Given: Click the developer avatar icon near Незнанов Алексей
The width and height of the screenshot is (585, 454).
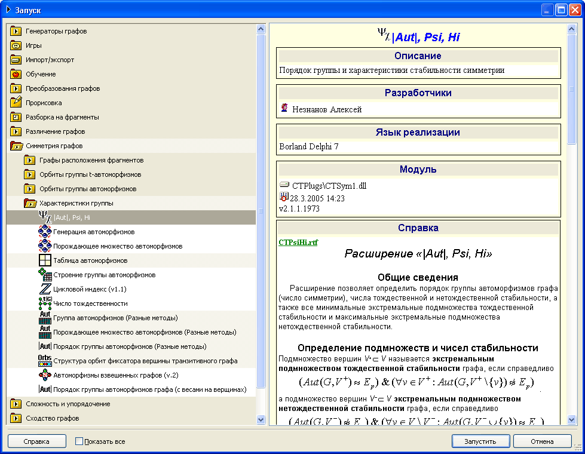Looking at the screenshot, I should click(284, 108).
